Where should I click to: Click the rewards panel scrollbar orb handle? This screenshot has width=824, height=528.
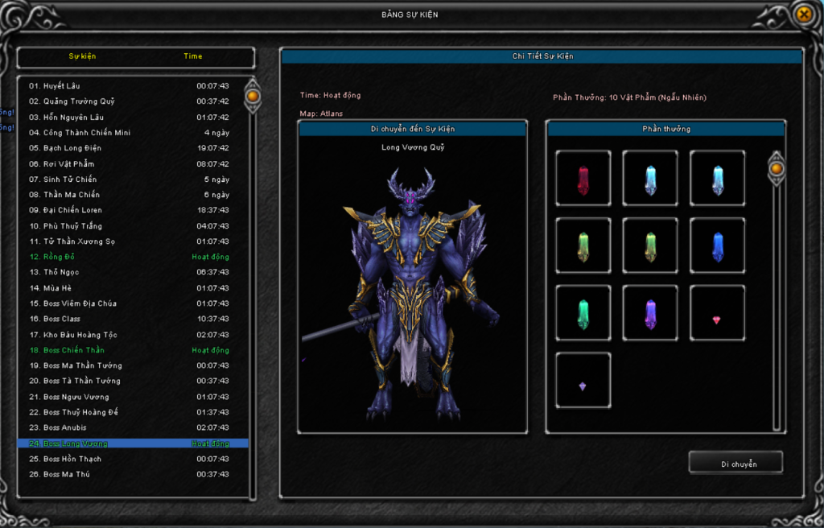pos(777,168)
